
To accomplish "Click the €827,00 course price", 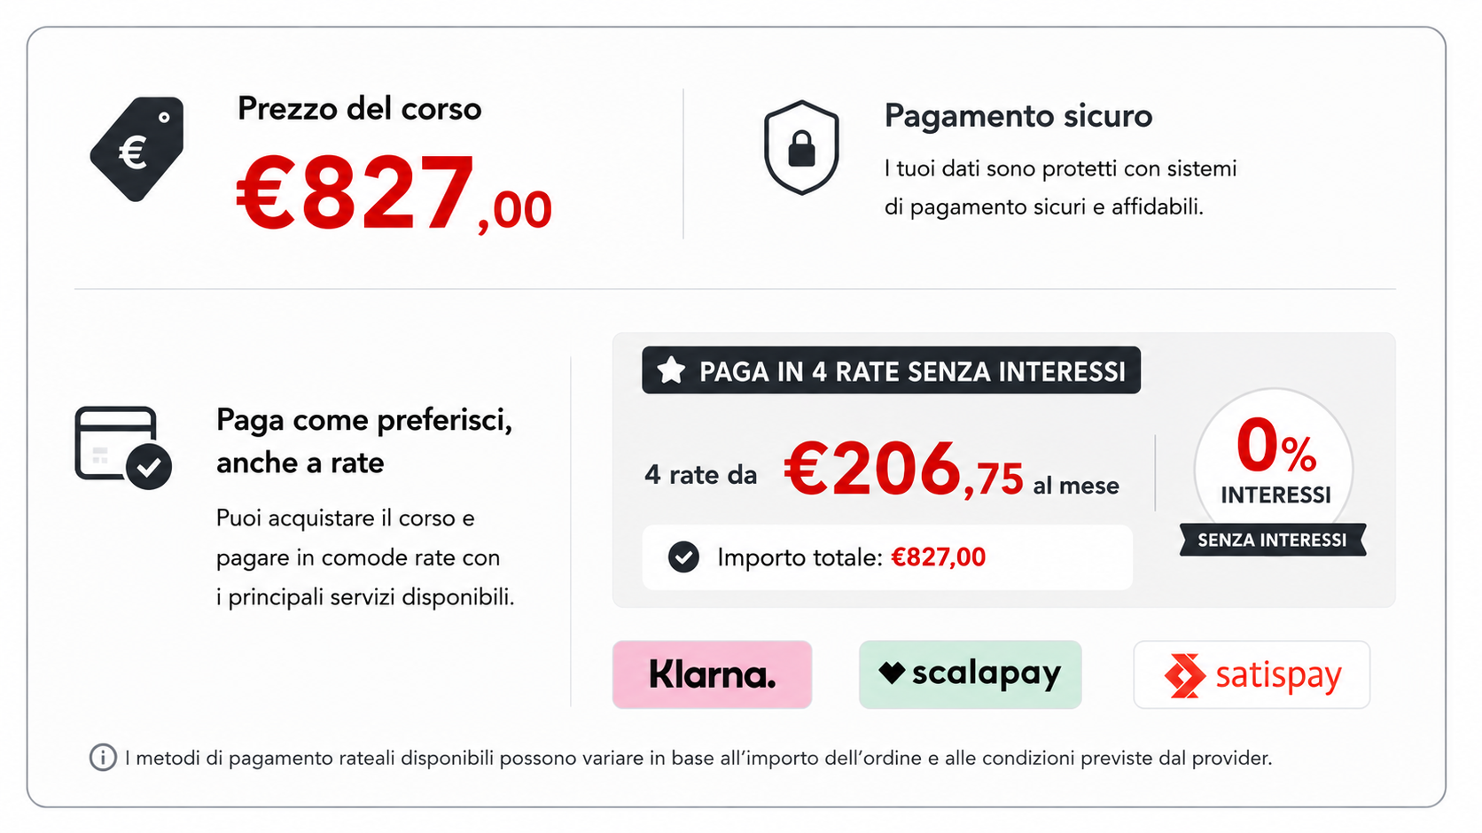I will tap(394, 192).
